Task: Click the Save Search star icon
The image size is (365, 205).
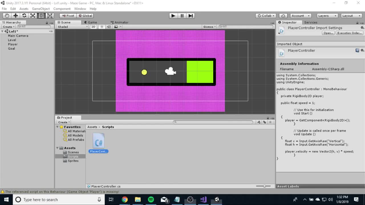Action: (270, 122)
